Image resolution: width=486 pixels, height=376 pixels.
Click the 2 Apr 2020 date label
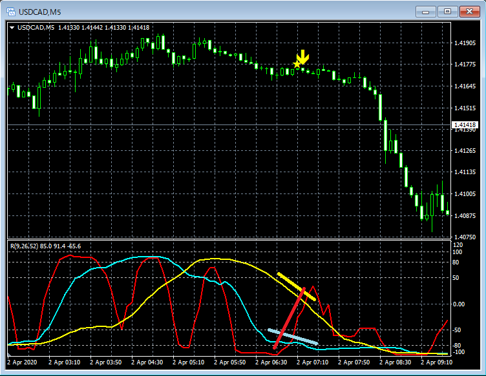(x=23, y=363)
